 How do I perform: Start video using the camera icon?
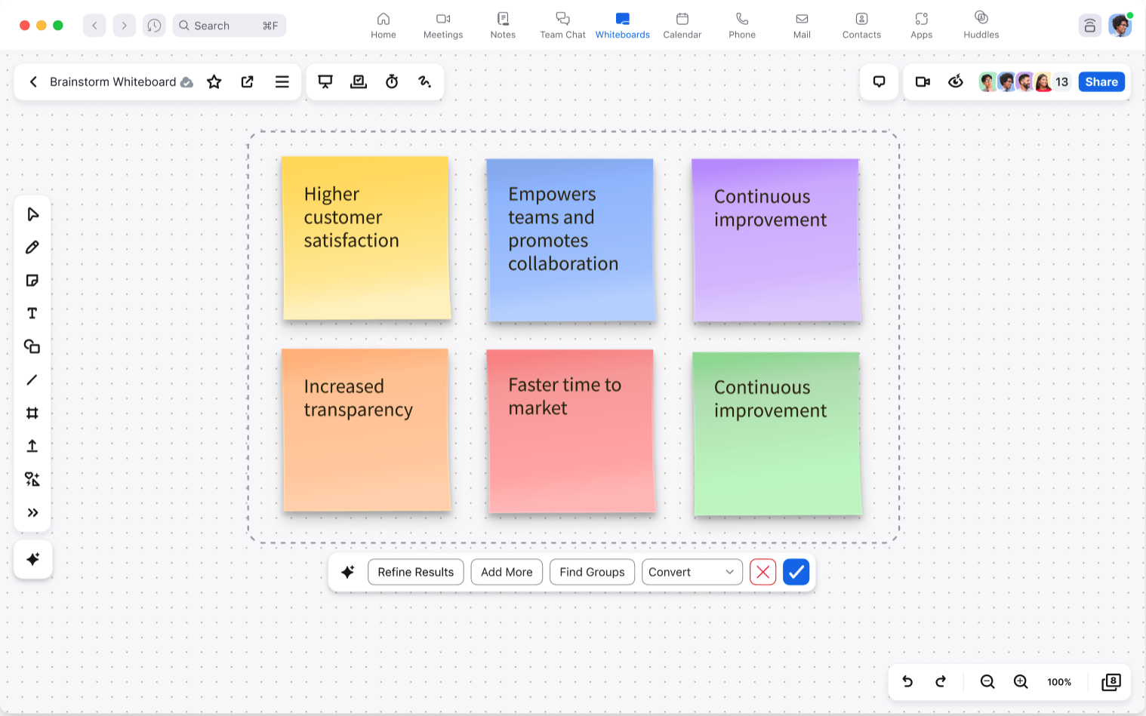[923, 82]
